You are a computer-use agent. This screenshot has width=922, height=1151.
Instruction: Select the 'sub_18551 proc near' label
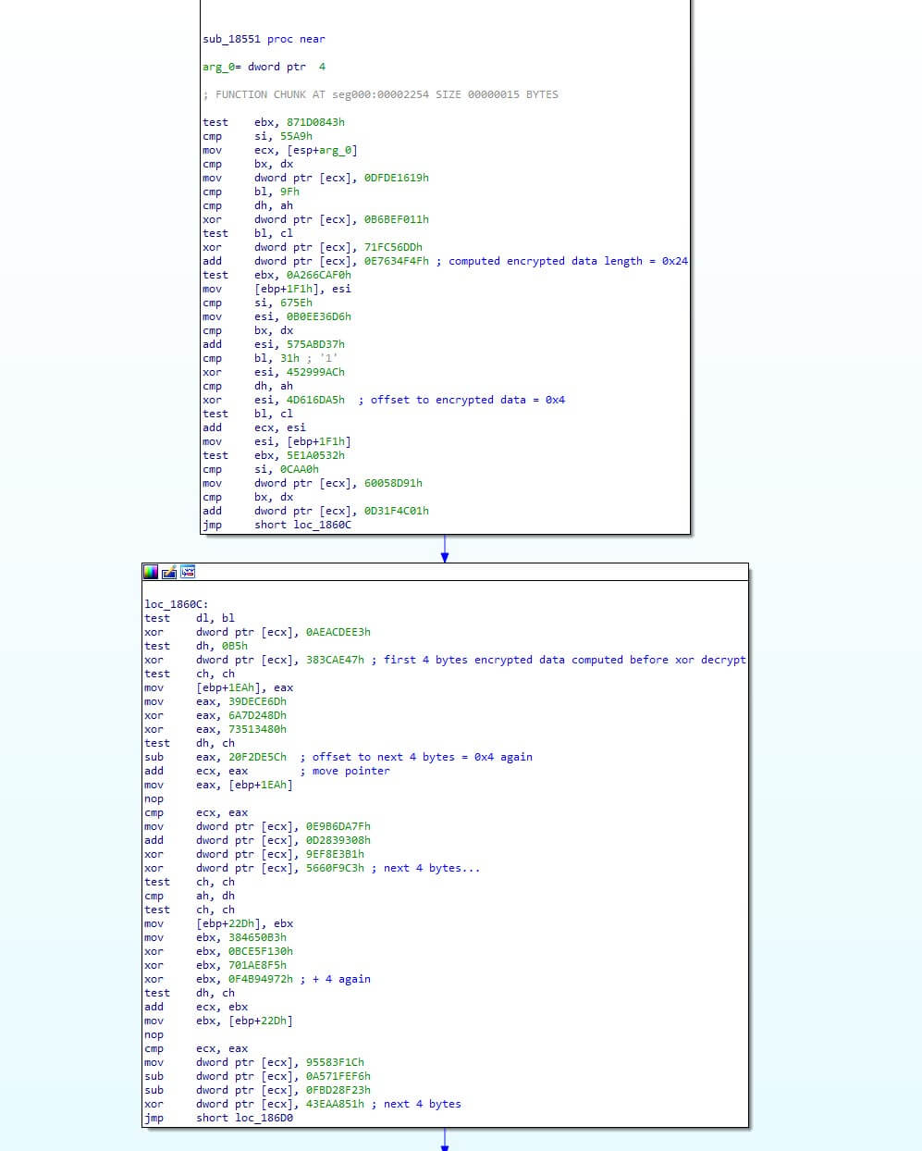[x=264, y=39]
